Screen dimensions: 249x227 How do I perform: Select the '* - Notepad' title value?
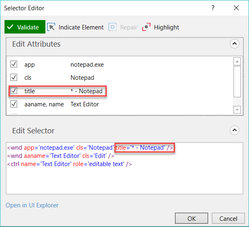pyautogui.click(x=87, y=91)
